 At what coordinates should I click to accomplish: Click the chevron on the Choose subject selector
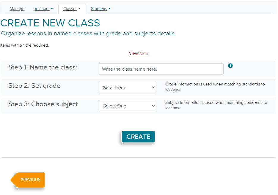(153, 106)
